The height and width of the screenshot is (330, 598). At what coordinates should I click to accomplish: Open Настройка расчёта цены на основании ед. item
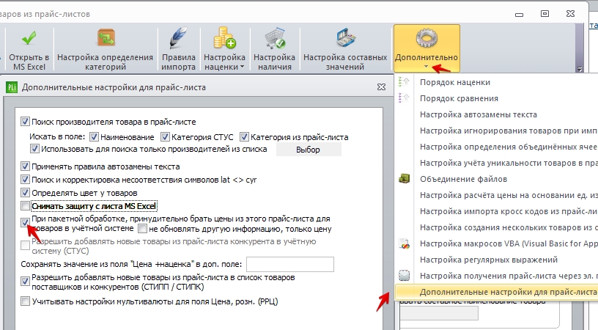[x=509, y=195]
